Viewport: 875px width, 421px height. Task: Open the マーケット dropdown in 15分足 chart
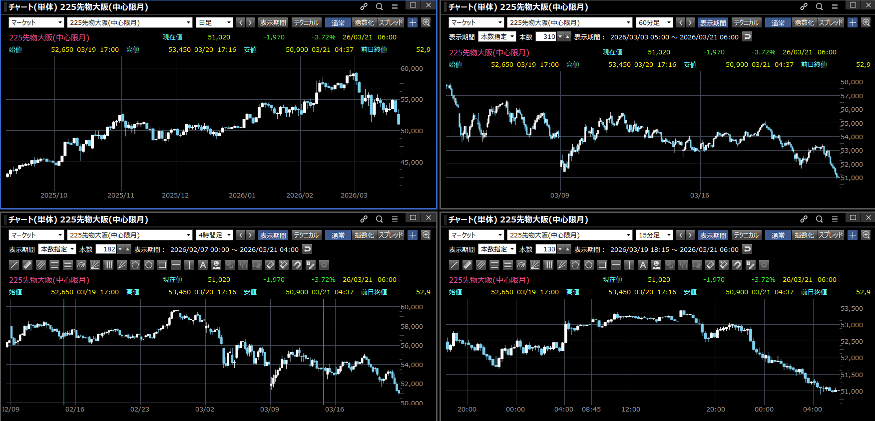pos(476,235)
